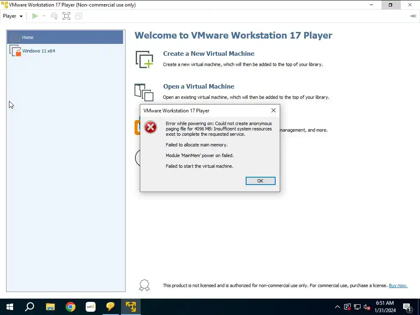Image resolution: width=420 pixels, height=315 pixels.
Task: Expand the power options arrow beside play
Action: pos(44,16)
